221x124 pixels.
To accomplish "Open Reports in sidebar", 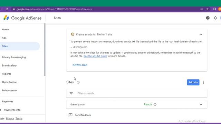I will 7,74.
